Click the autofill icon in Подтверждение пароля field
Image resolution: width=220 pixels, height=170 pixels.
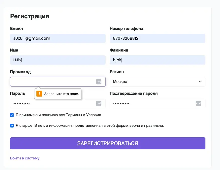pos(198,103)
